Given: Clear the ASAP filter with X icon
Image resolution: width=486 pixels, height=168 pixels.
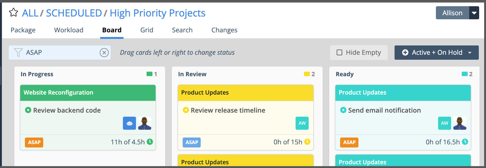Looking at the screenshot, I should coord(104,53).
